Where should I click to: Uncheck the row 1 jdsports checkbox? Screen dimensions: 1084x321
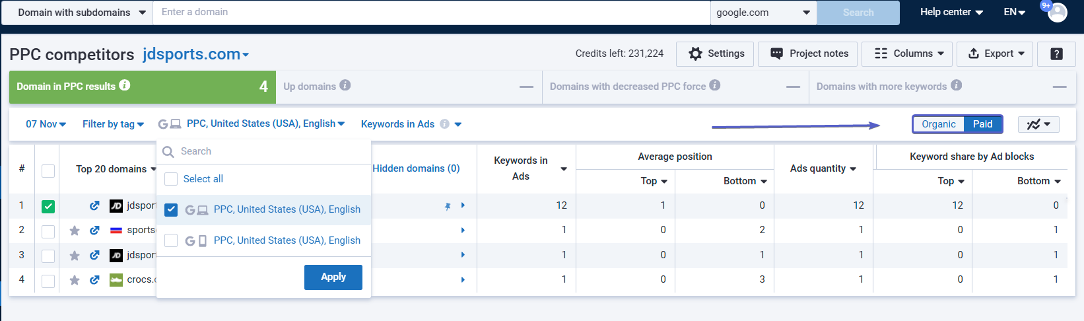[48, 207]
